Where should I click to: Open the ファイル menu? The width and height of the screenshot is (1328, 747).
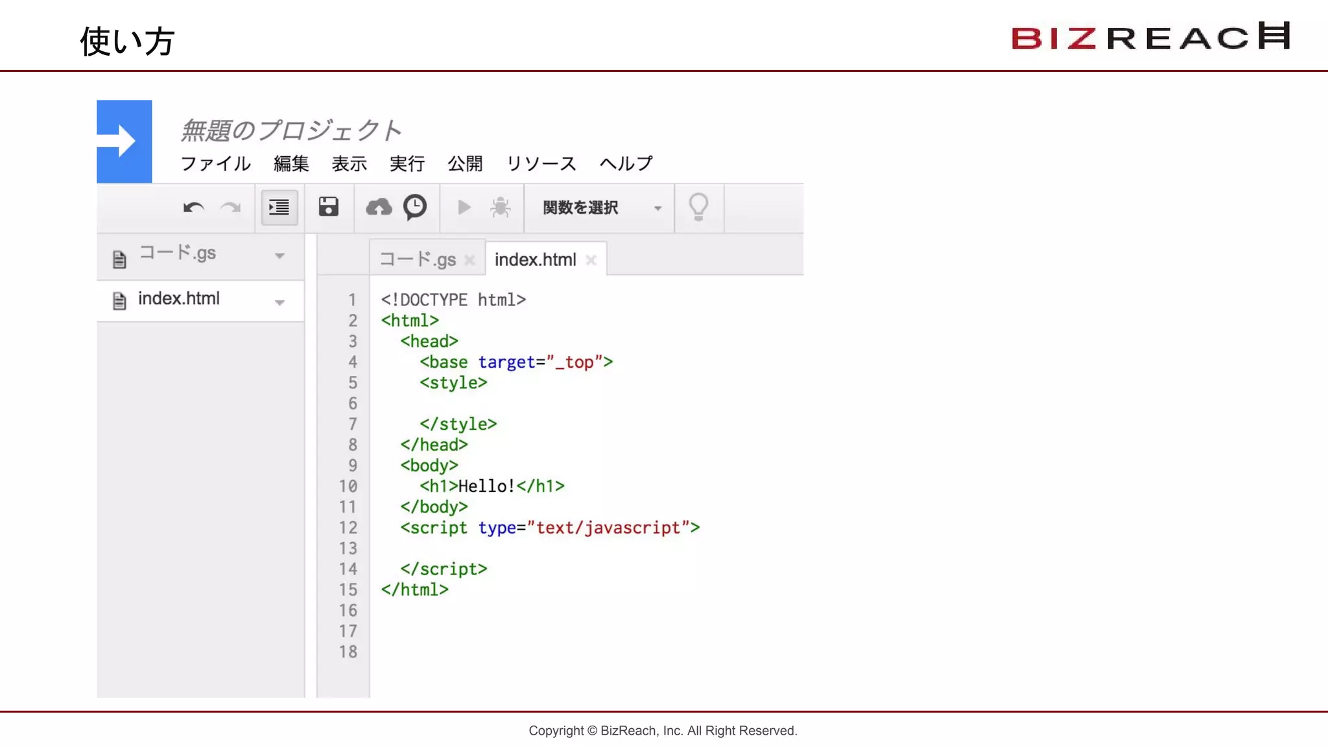point(215,163)
